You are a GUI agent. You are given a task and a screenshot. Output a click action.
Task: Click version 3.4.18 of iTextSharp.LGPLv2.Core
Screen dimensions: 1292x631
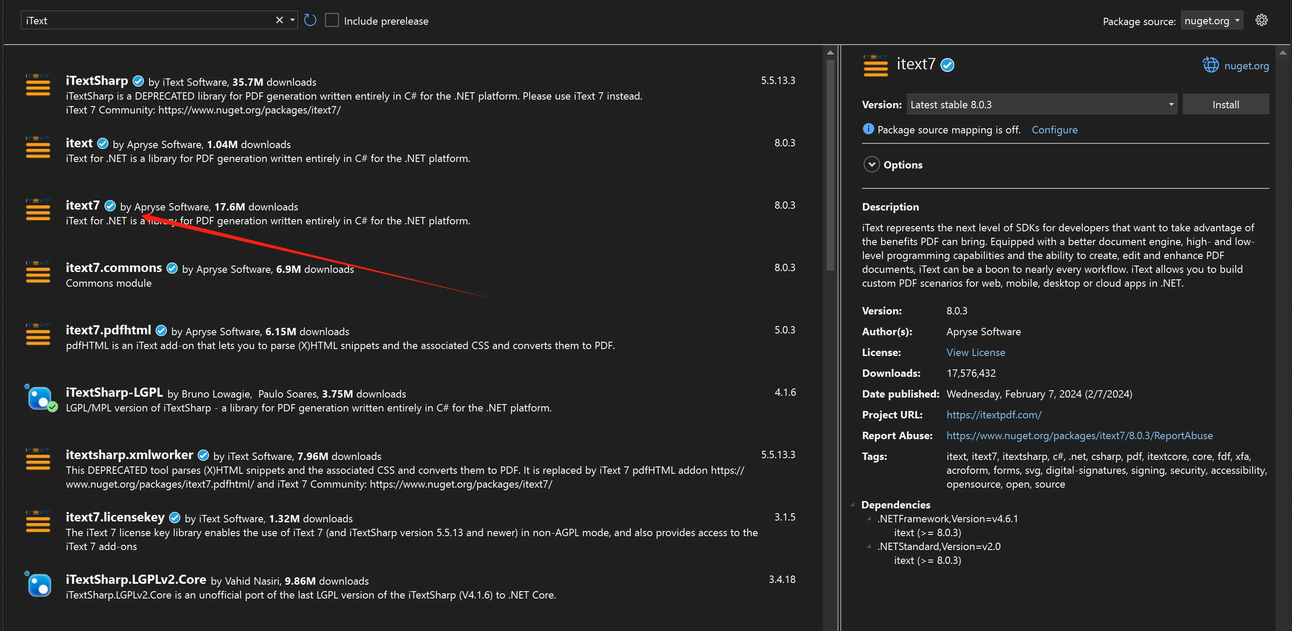coord(782,579)
